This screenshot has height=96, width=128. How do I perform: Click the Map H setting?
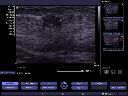pyautogui.click(x=11, y=29)
